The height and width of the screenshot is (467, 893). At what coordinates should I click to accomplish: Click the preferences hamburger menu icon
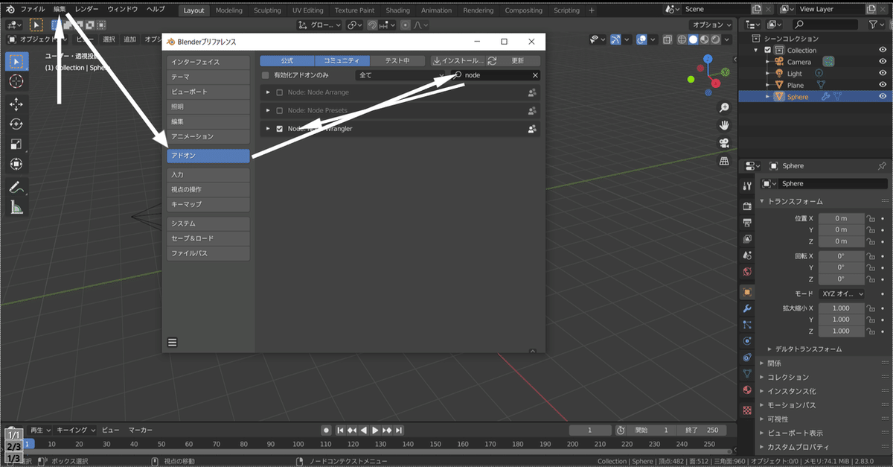172,343
